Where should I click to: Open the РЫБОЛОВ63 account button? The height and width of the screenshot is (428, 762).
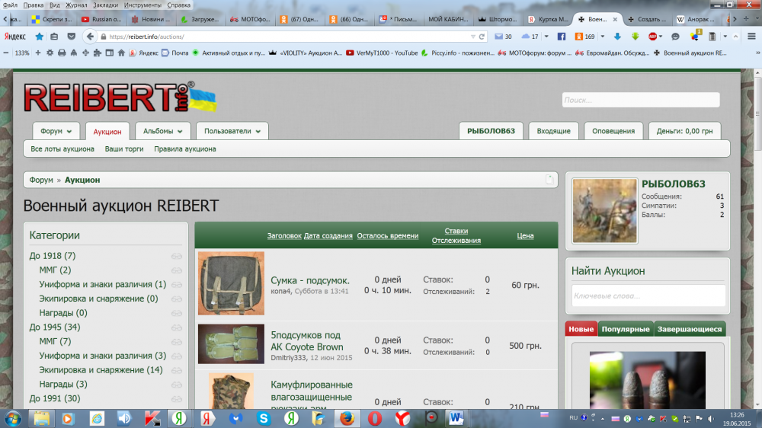(491, 131)
